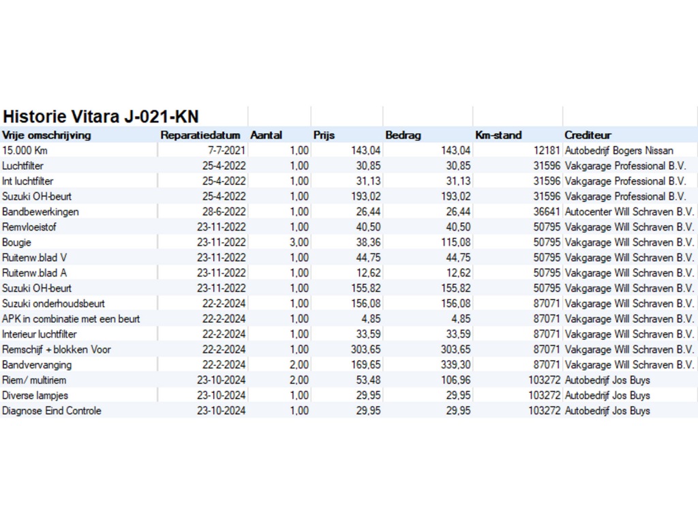
Task: Select the 'Bandbewerkingen' row description
Action: click(x=40, y=212)
